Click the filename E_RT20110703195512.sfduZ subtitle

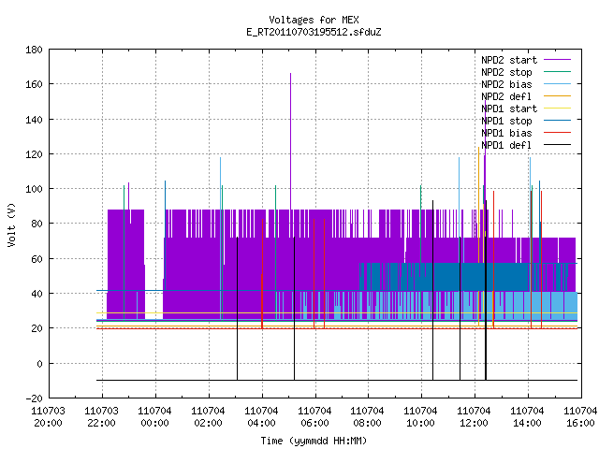(314, 32)
